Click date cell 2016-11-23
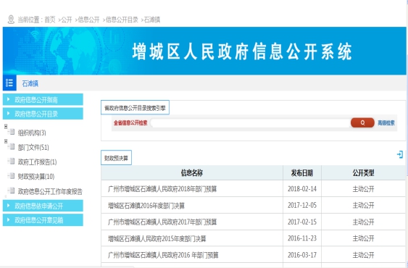The width and height of the screenshot is (408, 268). tap(302, 238)
